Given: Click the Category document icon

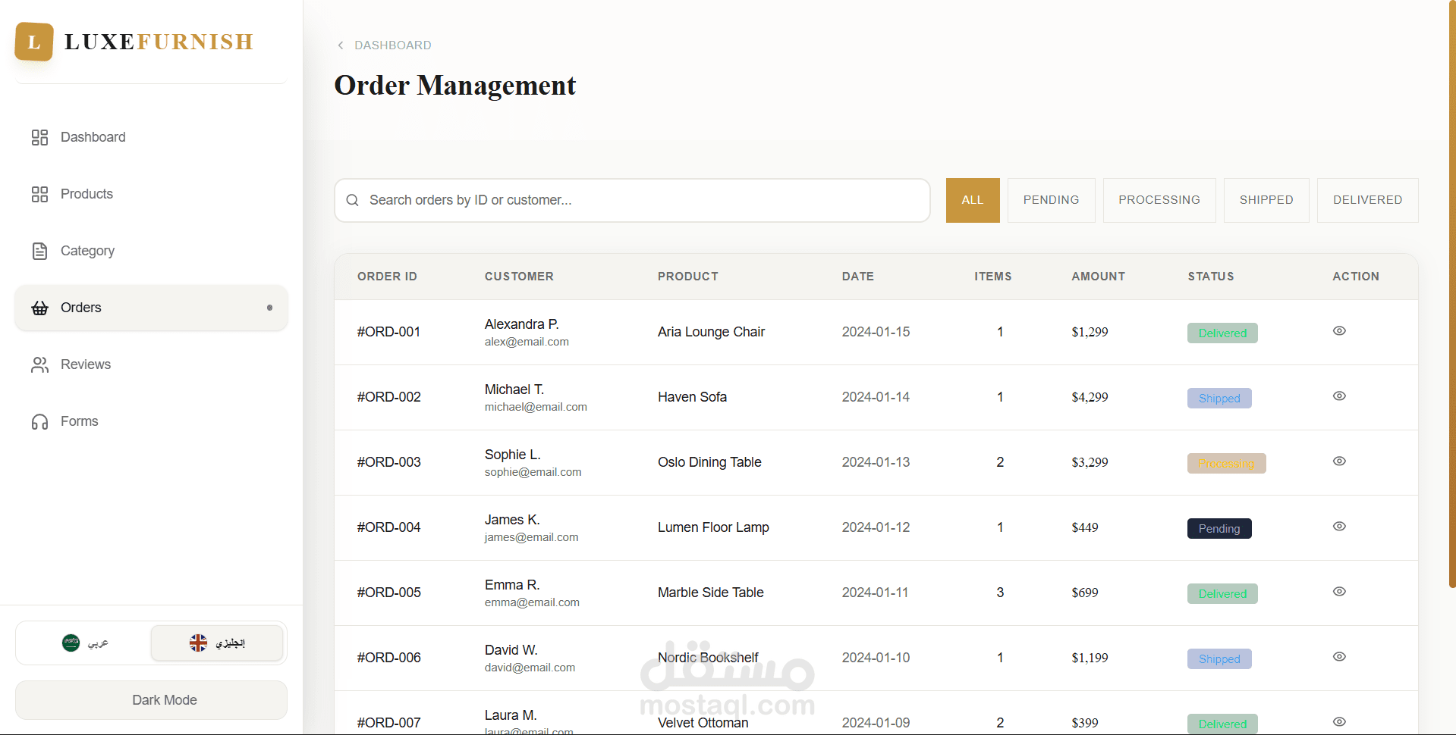Looking at the screenshot, I should click(39, 251).
